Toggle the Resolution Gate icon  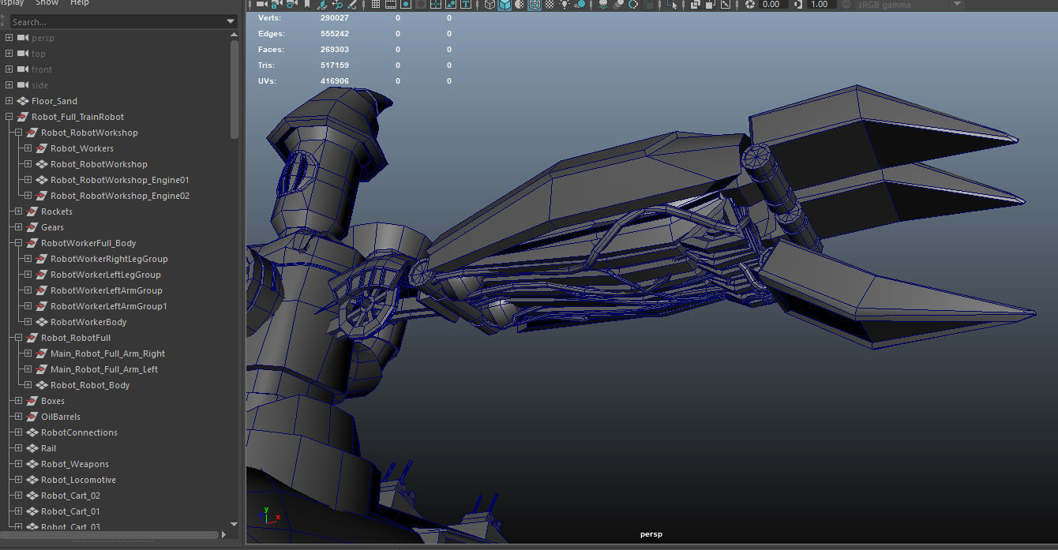coord(406,4)
